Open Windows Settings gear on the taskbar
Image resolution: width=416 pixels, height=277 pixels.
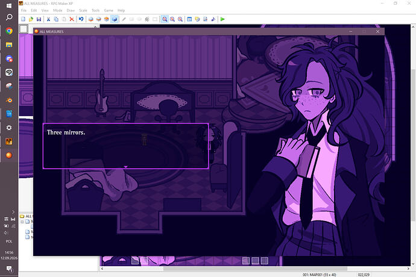pyautogui.click(x=9, y=128)
